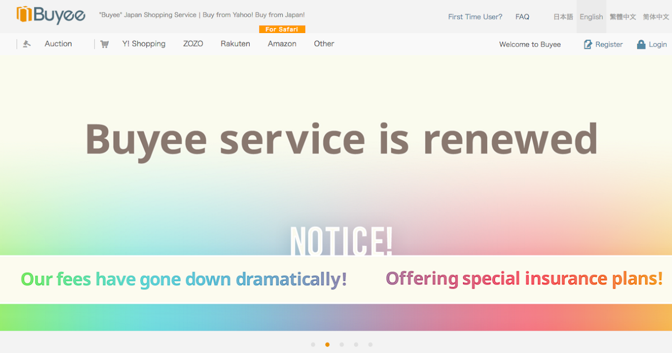Click the orange For Safari badge
This screenshot has width=672, height=353.
click(282, 29)
